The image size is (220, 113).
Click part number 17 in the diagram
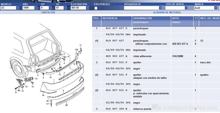point(47,104)
